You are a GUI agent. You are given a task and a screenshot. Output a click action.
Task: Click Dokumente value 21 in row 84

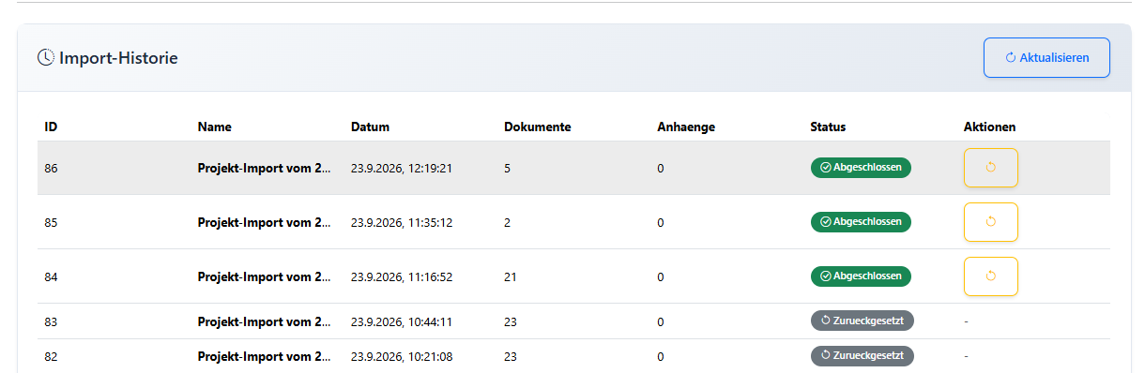coord(511,277)
